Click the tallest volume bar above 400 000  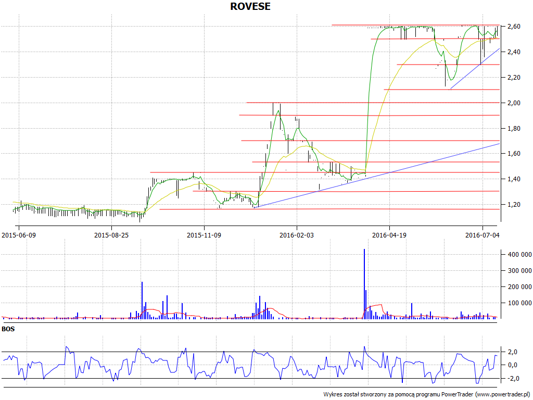(364, 284)
